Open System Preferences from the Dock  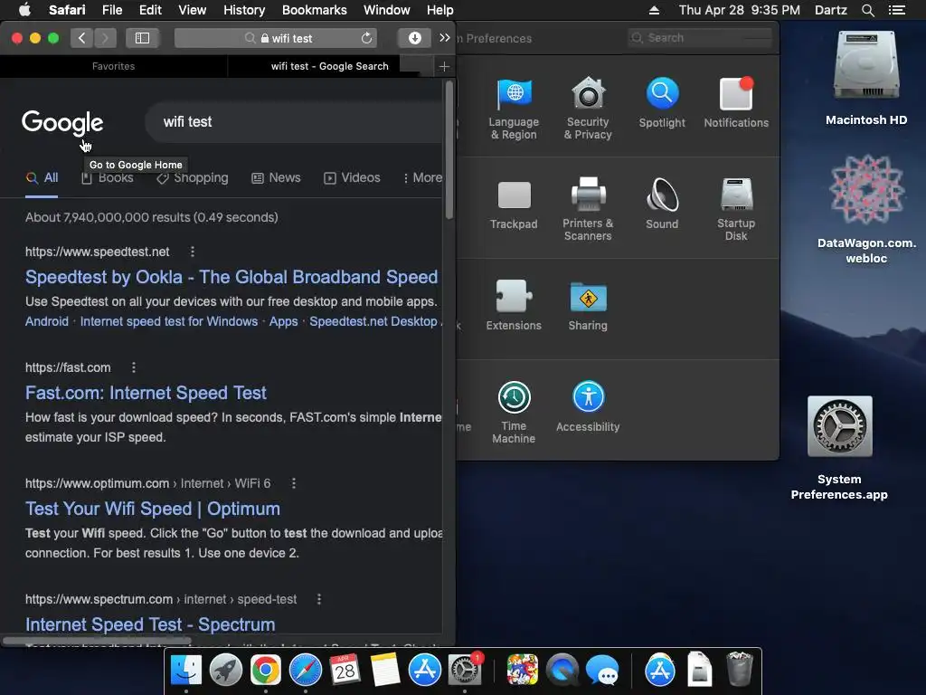coord(464,671)
